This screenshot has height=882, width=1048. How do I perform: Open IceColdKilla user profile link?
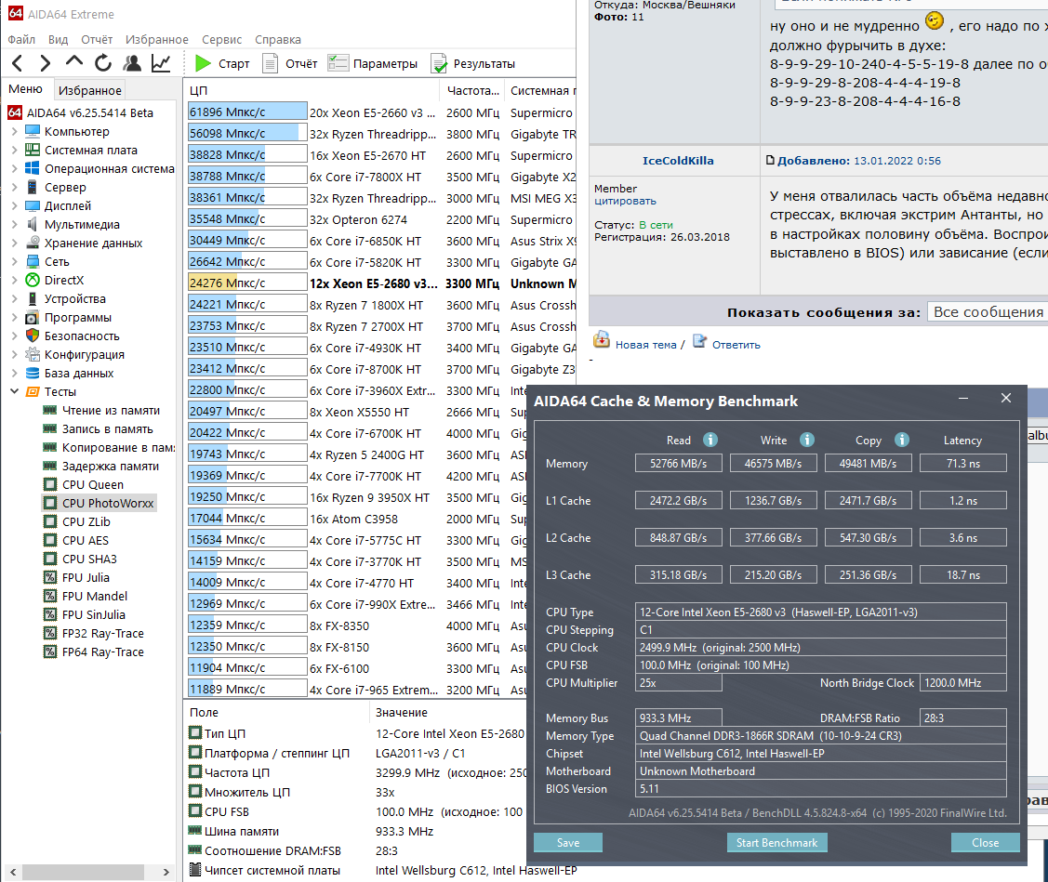coord(678,161)
